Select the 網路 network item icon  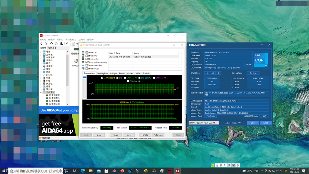click(44, 72)
